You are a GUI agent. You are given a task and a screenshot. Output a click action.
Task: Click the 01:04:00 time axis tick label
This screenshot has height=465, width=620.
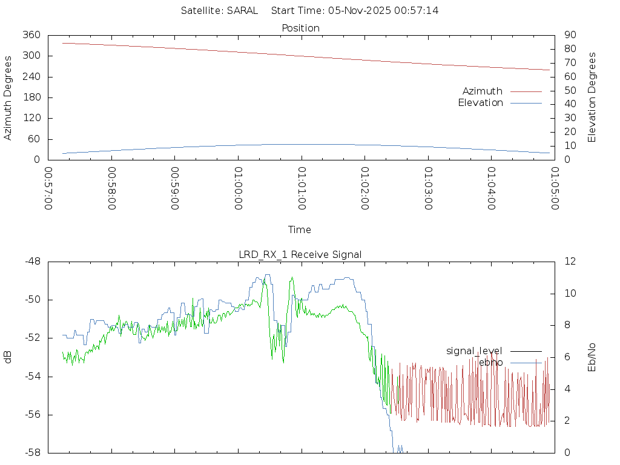[x=492, y=188]
